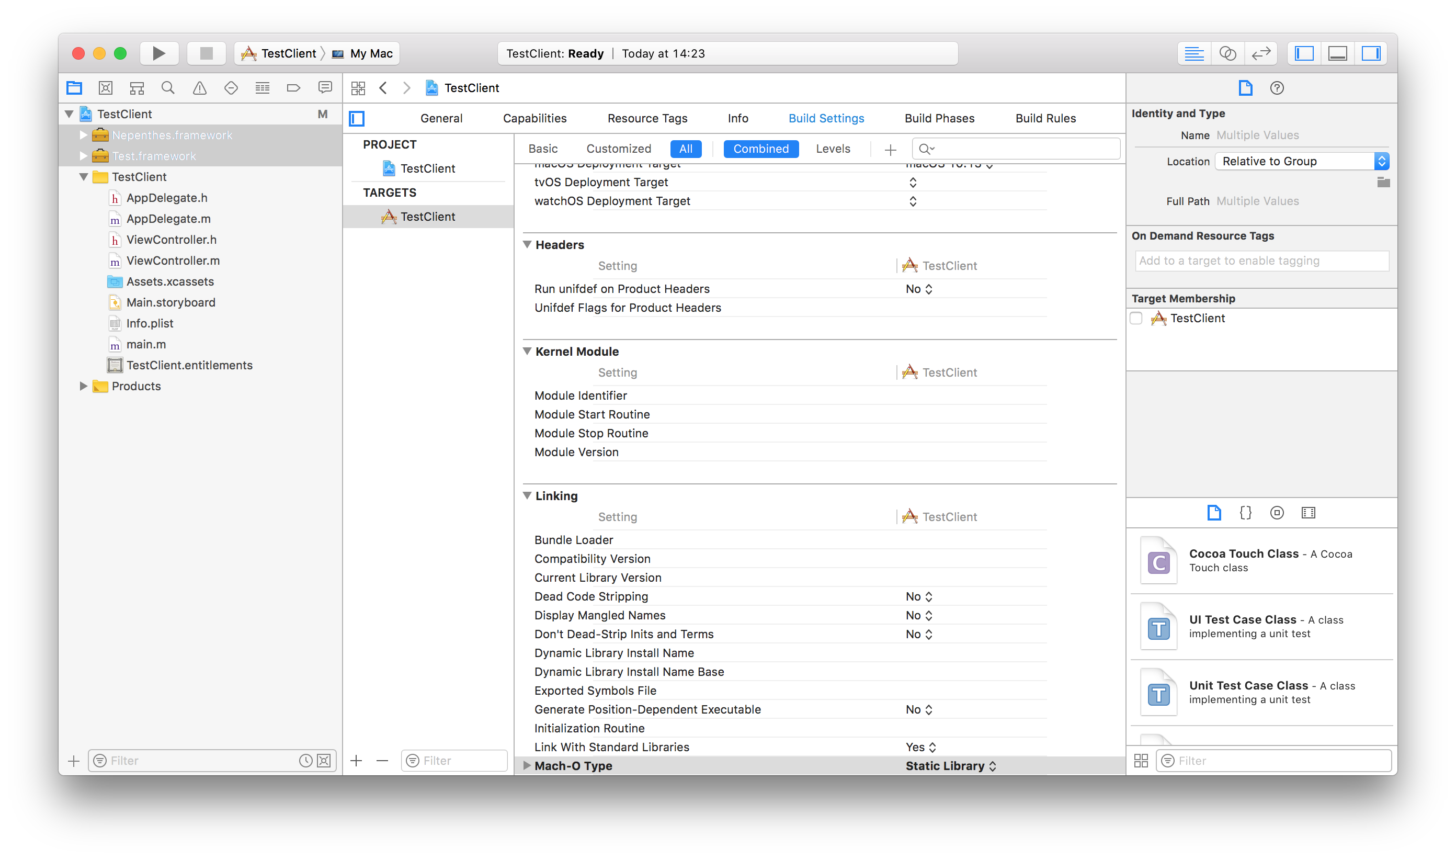The width and height of the screenshot is (1456, 859).
Task: Open Main.storyboard file
Action: coord(170,303)
